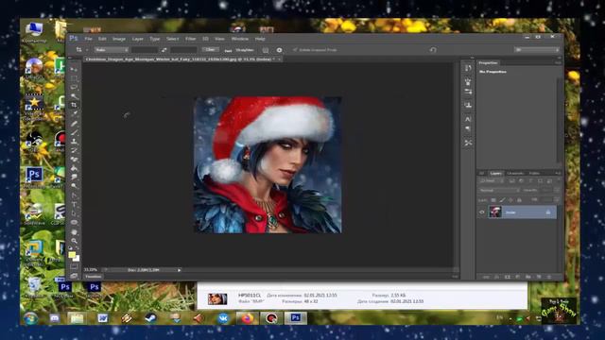Viewport: 605px width, 340px height.
Task: Select the Quick Selection tool
Action: coord(74,96)
